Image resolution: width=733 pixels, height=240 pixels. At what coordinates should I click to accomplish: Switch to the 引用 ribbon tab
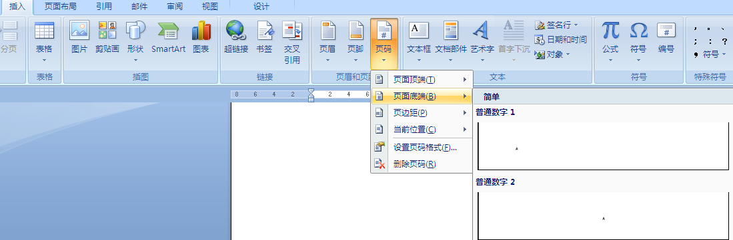coord(104,7)
